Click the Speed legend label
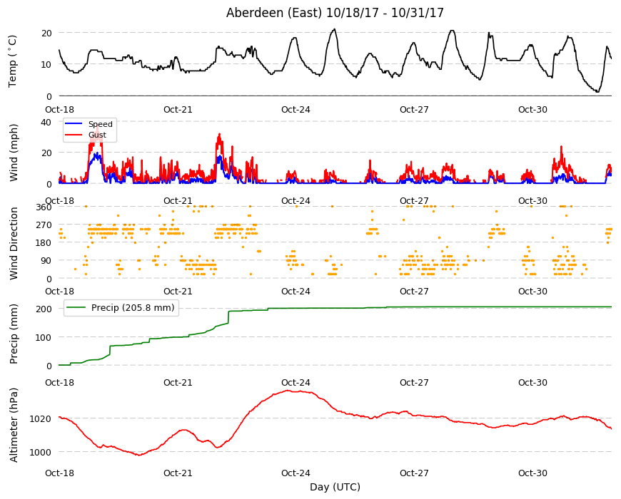The width and height of the screenshot is (621, 499). click(x=100, y=124)
